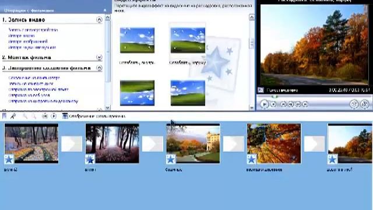Screen dimensions: 373x210
Task: Click the tasks pane scrollbar thumb
Action: point(107,51)
